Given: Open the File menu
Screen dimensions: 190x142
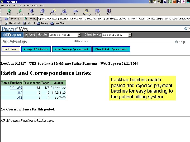Looking at the screenshot, I should pyautogui.click(x=3, y=6).
